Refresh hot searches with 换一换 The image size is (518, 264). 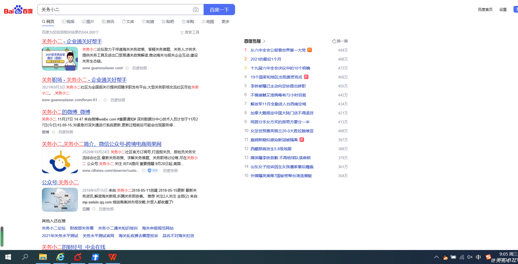point(340,41)
